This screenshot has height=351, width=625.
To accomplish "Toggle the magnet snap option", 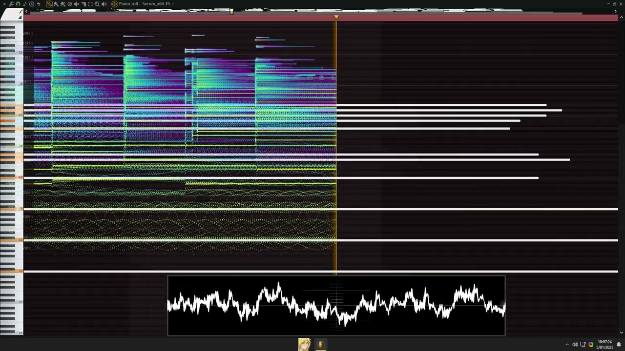I will tap(18, 4).
